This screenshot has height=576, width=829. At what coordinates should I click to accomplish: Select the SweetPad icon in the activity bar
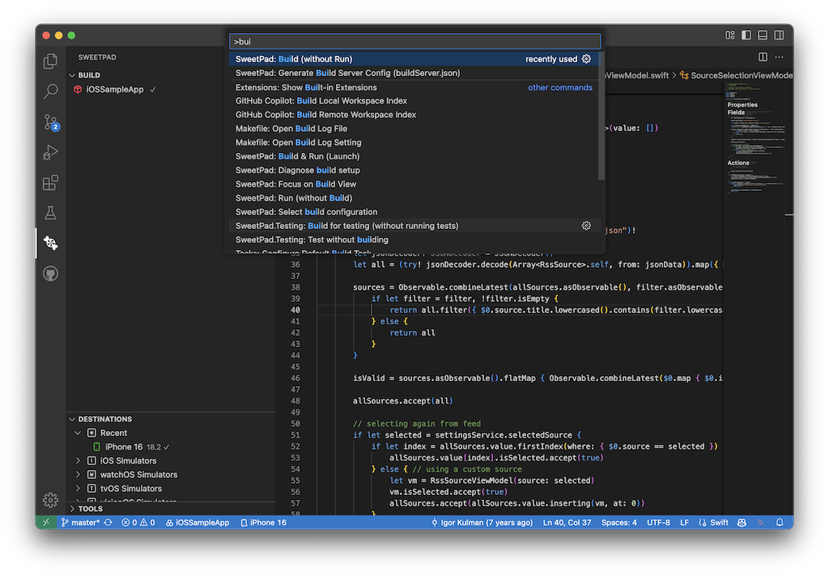[50, 243]
